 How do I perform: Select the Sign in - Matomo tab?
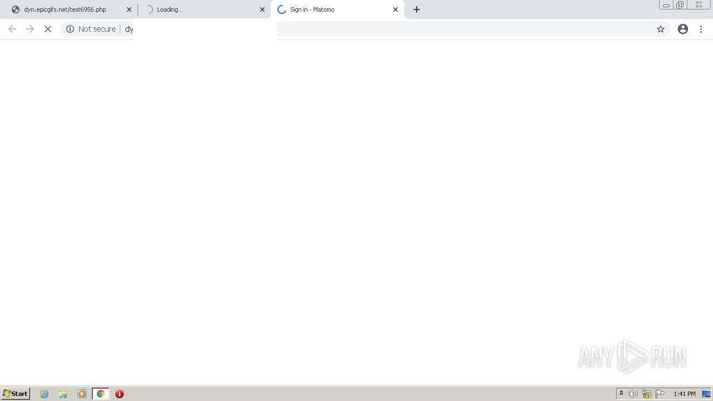coord(337,9)
